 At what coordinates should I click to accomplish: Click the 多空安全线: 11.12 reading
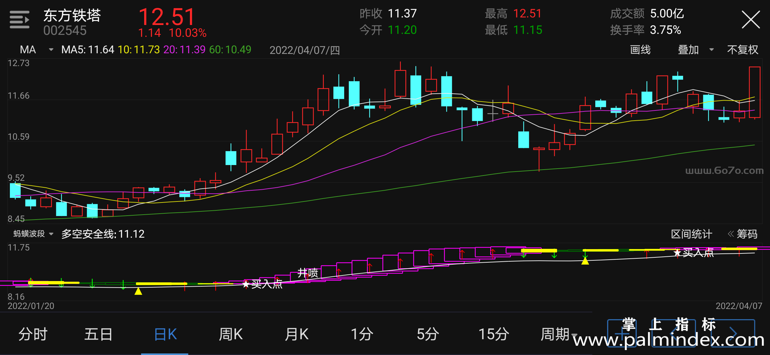103,234
